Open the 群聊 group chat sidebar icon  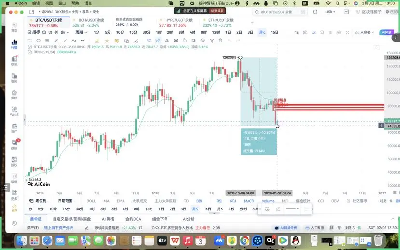[x=14, y=145]
